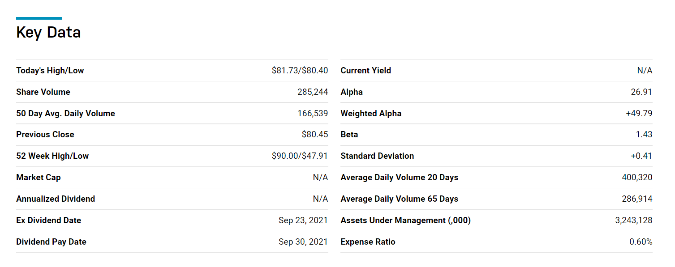Click the Key Data heading
This screenshot has height=267, width=675.
click(48, 33)
